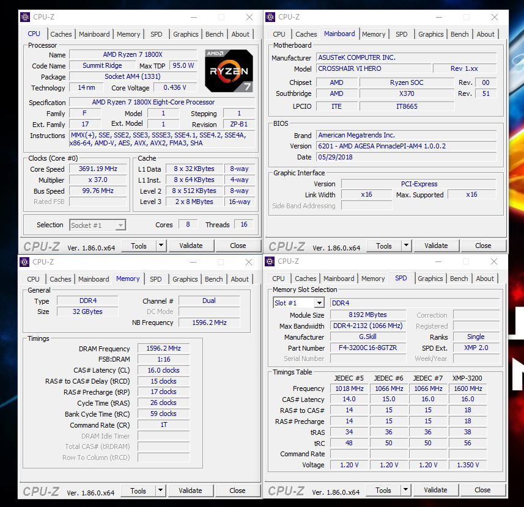Open Memory tab in CPU window
The height and width of the screenshot is (507, 524).
click(x=128, y=34)
